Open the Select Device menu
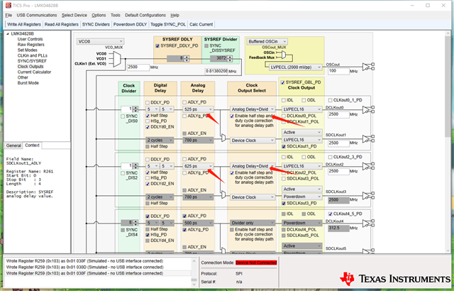454x291 pixels. (74, 15)
